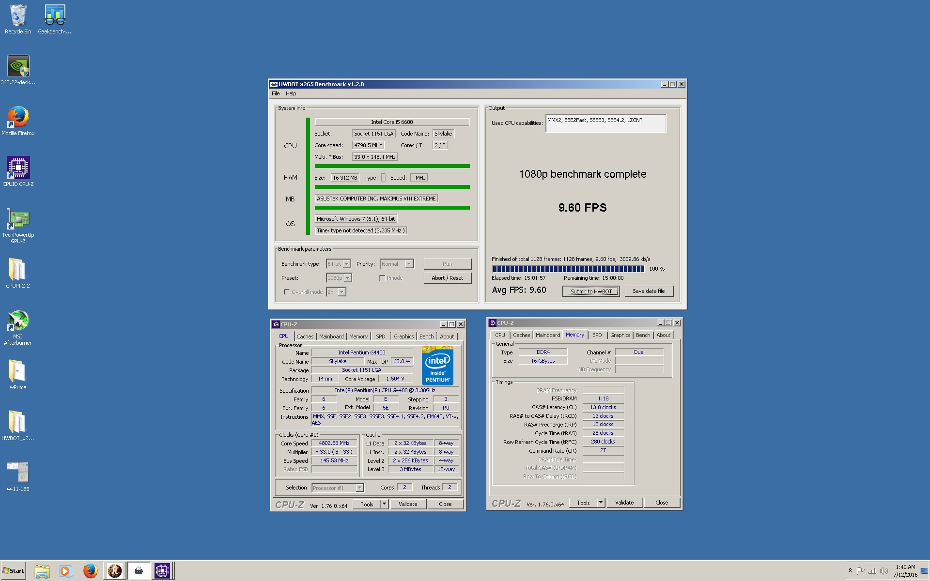This screenshot has height=581, width=930.
Task: Click the 100% benchmark progress bar
Action: 568,269
